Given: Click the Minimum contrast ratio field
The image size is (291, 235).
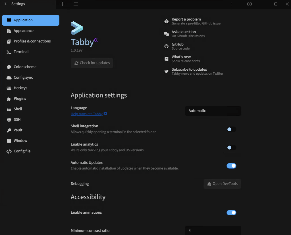Looking at the screenshot, I should click(213, 230).
